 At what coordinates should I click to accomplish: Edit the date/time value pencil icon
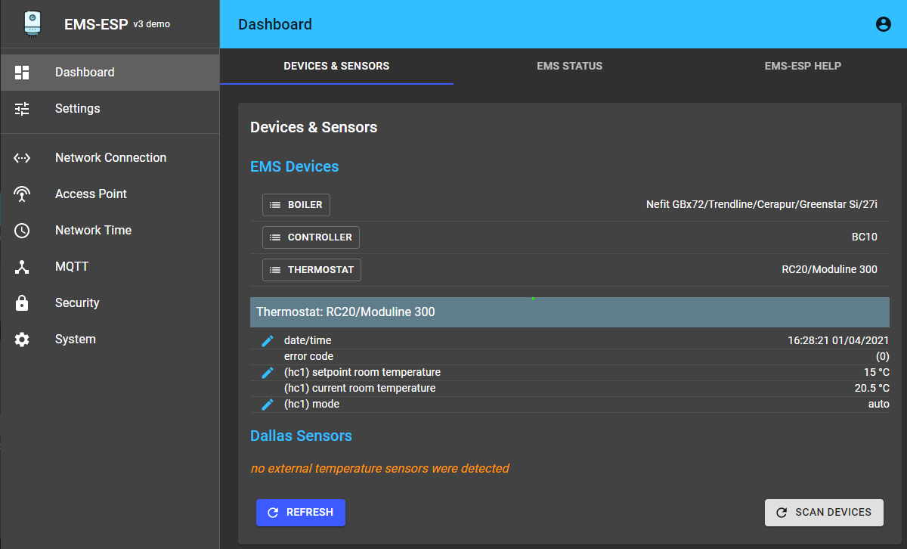coord(267,341)
